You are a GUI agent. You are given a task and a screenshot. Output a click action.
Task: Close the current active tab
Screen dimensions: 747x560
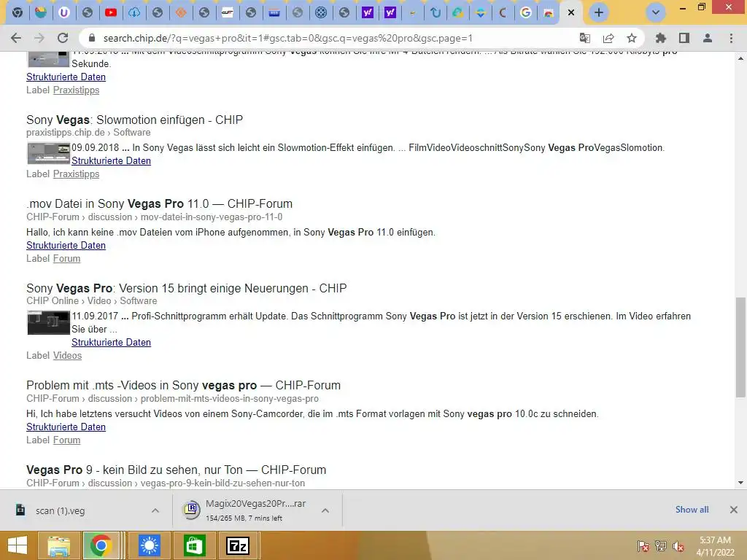570,12
